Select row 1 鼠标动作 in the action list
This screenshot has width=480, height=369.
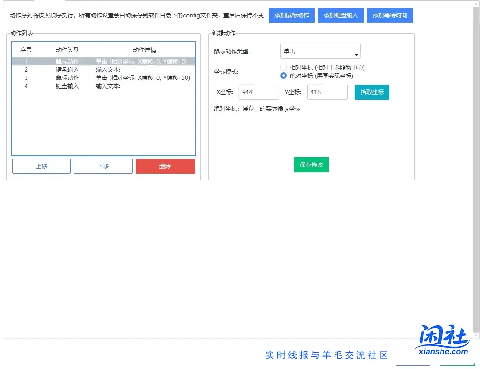pyautogui.click(x=67, y=62)
